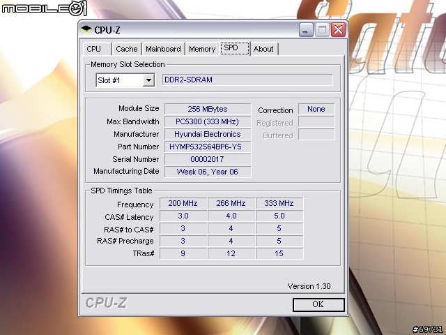Open the Memory tab
The image size is (446, 335).
click(202, 49)
